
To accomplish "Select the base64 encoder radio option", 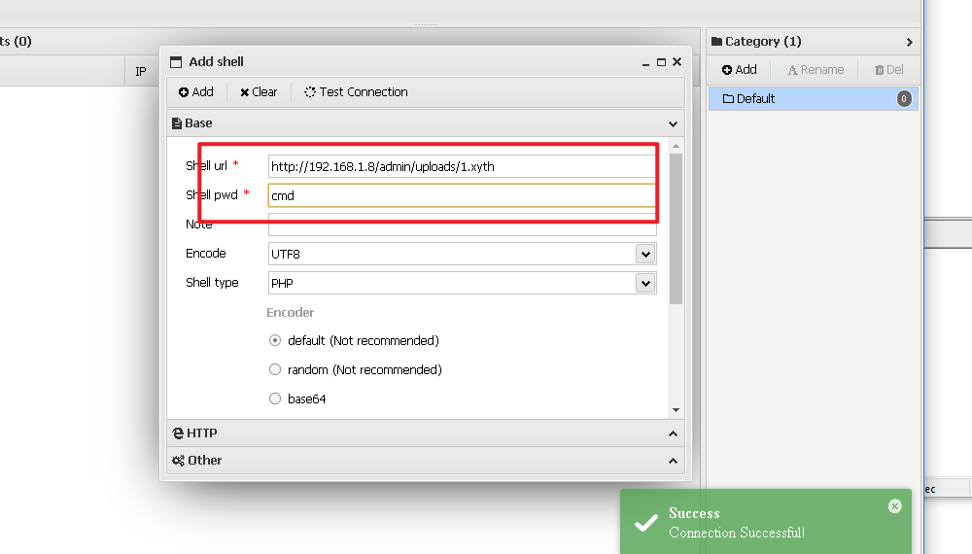I will (x=275, y=399).
